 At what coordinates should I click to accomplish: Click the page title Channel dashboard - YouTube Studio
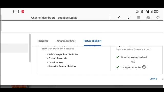pyautogui.click(x=54, y=18)
